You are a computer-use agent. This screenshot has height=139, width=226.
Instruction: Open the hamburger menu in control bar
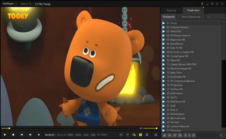click(156, 135)
